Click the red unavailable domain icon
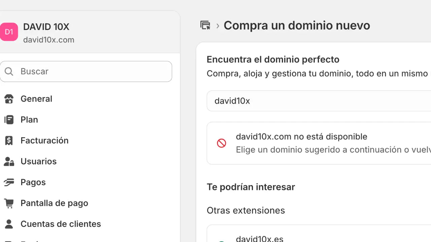 click(221, 143)
